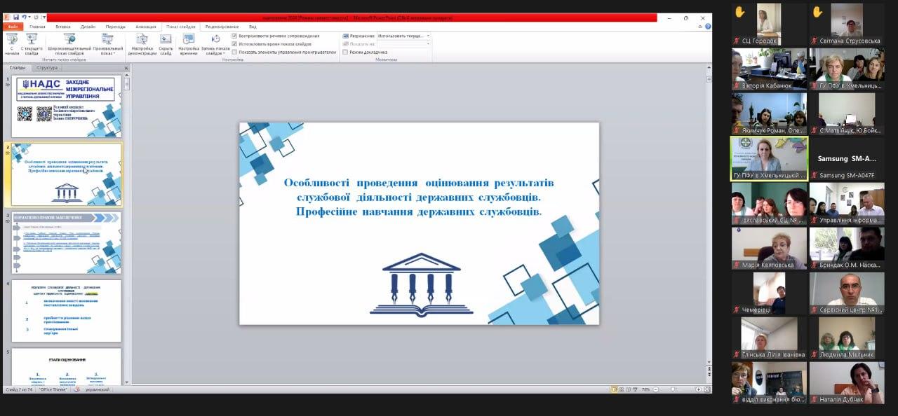Open Record Slide Show (Запись показа слайдов)
Screen dimensions: 898x416
[x=215, y=43]
